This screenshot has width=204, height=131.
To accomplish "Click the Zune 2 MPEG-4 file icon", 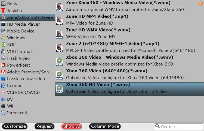I will pyautogui.click(x=59, y=48).
